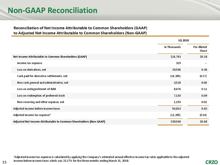220x165 pixels.
Task: Click the $0.18 per share value
Action: point(204,57)
